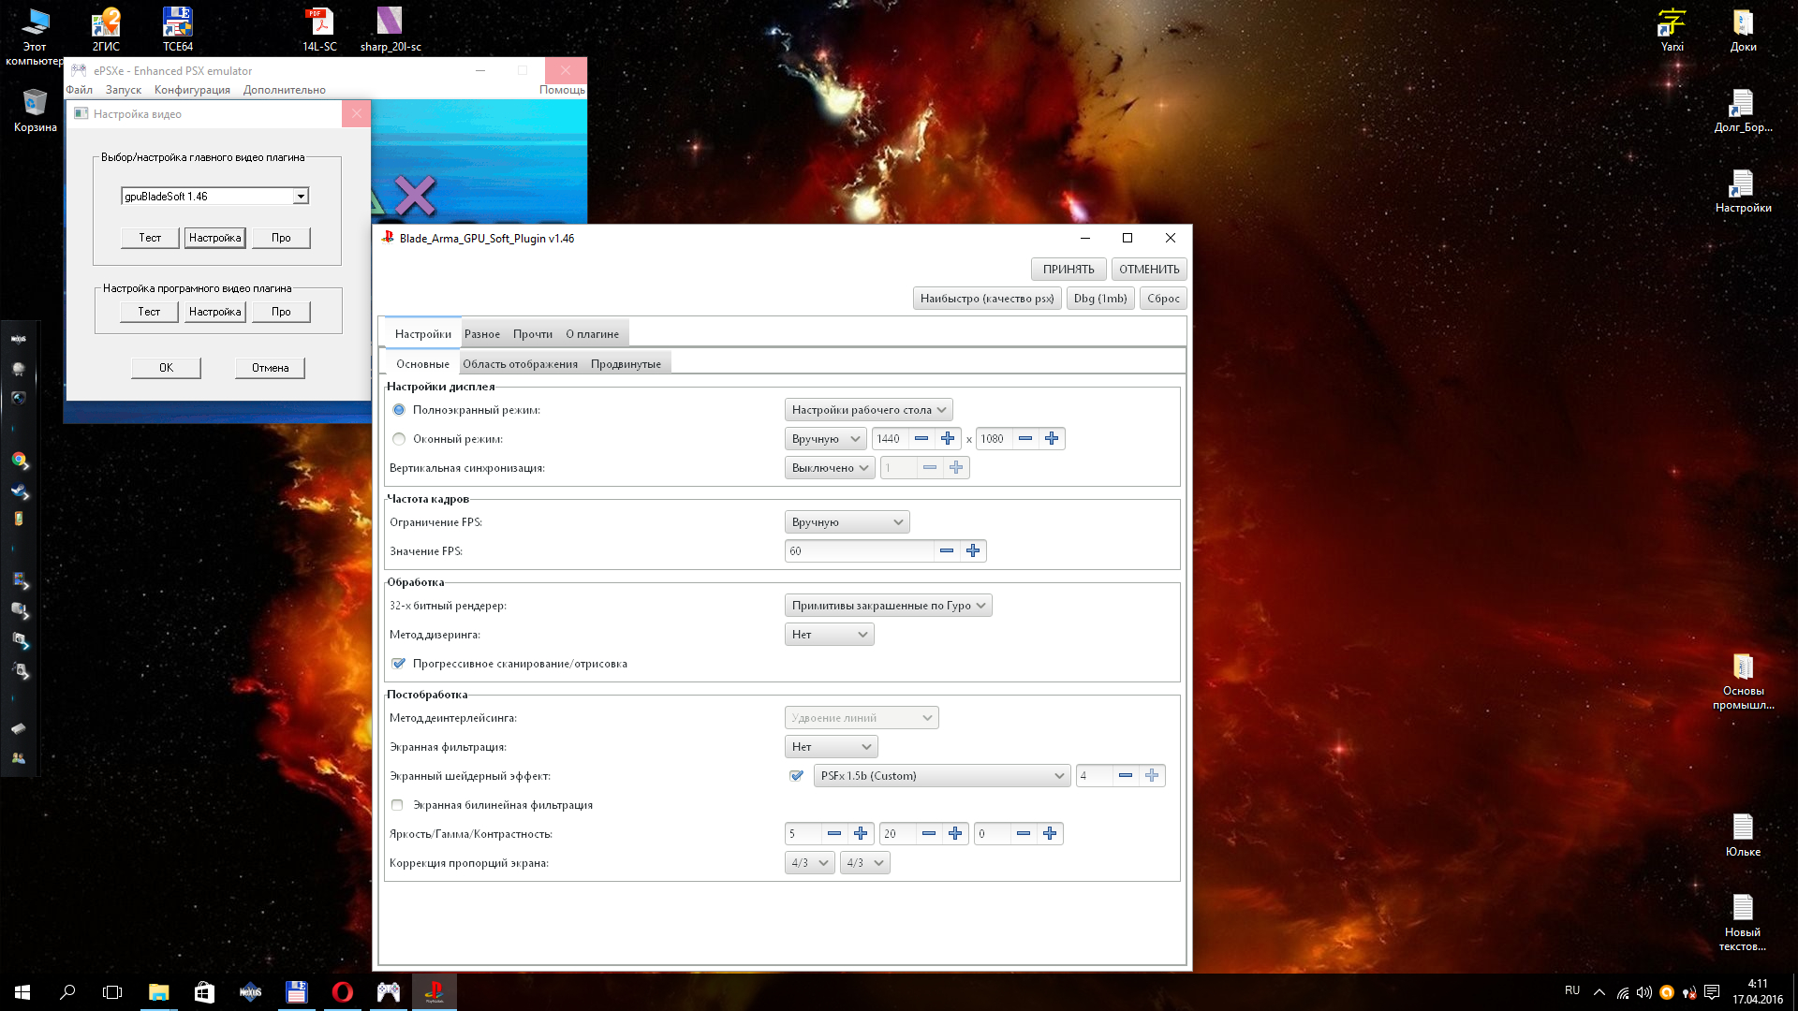Open the Настройки desktop shortcut
The width and height of the screenshot is (1798, 1011).
(x=1743, y=191)
